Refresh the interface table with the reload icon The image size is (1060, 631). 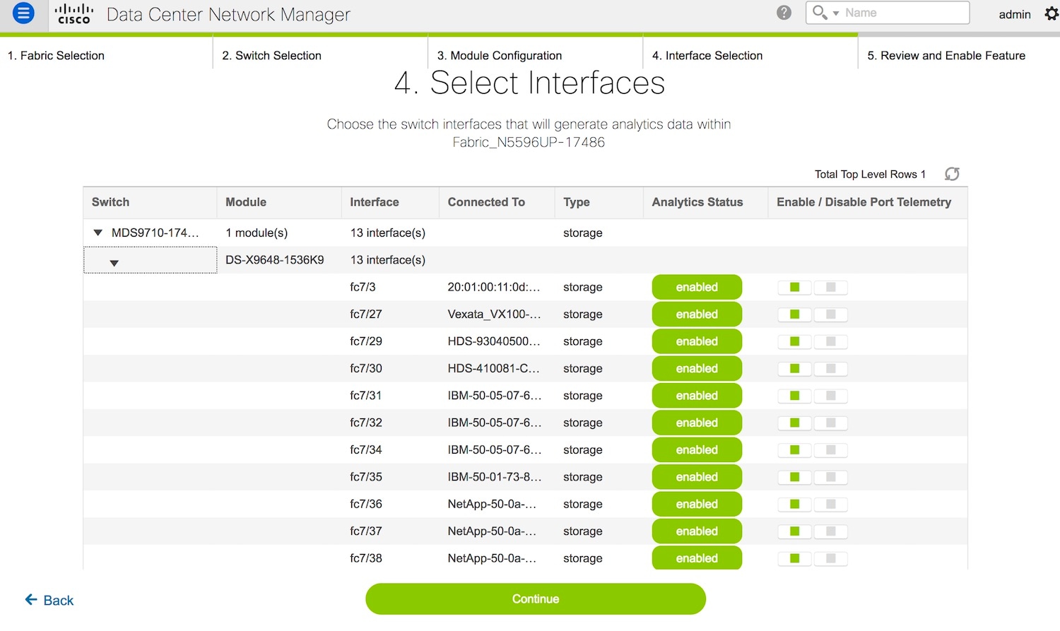(x=952, y=174)
